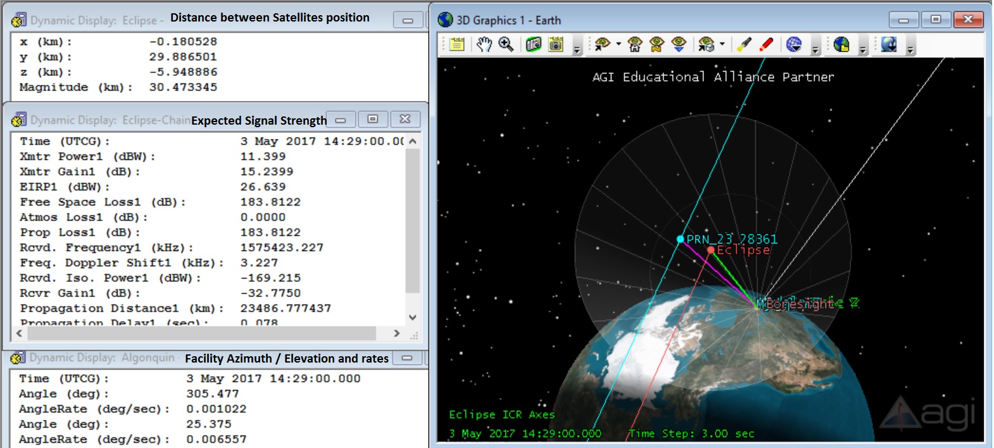The image size is (994, 448).
Task: Click the home view eye icon
Action: (x=635, y=44)
